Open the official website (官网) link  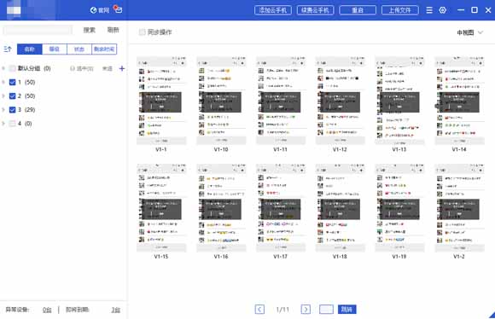coord(100,10)
